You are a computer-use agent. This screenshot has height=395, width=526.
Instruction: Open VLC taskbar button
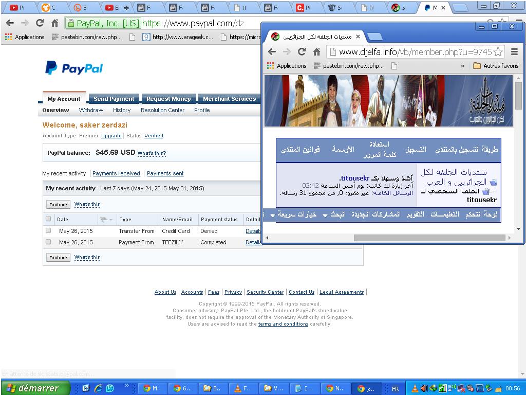pyautogui.click(x=243, y=388)
